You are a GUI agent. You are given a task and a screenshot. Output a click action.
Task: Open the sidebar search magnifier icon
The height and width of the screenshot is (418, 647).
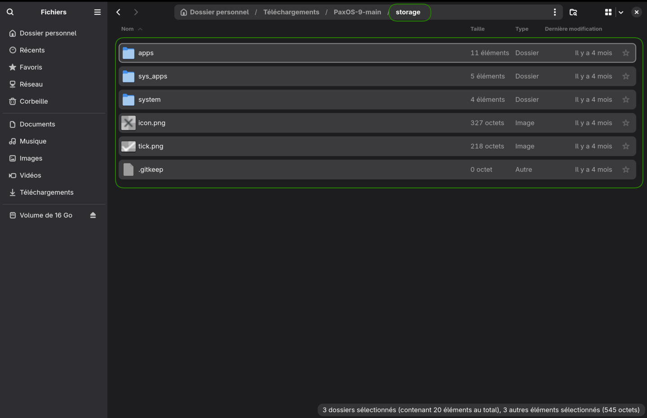[10, 12]
